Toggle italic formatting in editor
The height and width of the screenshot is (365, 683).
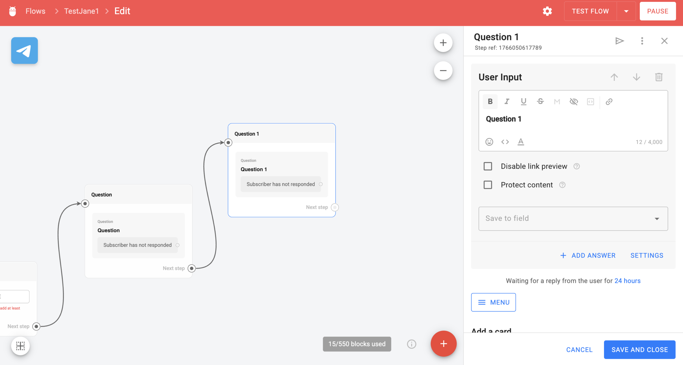[507, 102]
